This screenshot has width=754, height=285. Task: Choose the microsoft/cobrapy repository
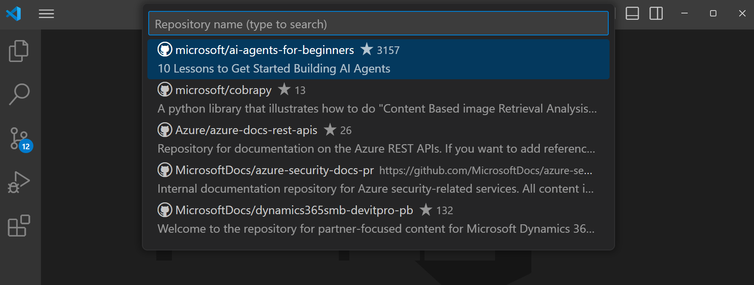[x=223, y=90]
